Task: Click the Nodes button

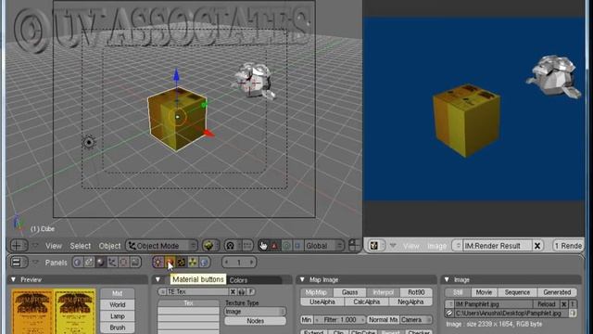Action: pos(255,321)
